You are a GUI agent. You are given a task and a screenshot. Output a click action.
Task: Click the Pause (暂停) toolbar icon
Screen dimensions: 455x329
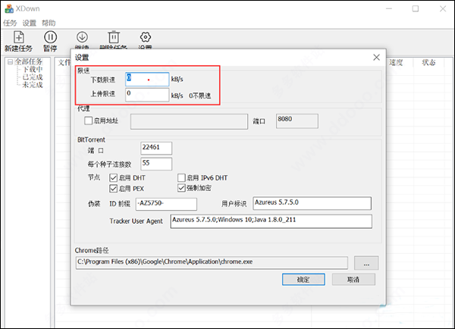coord(51,37)
